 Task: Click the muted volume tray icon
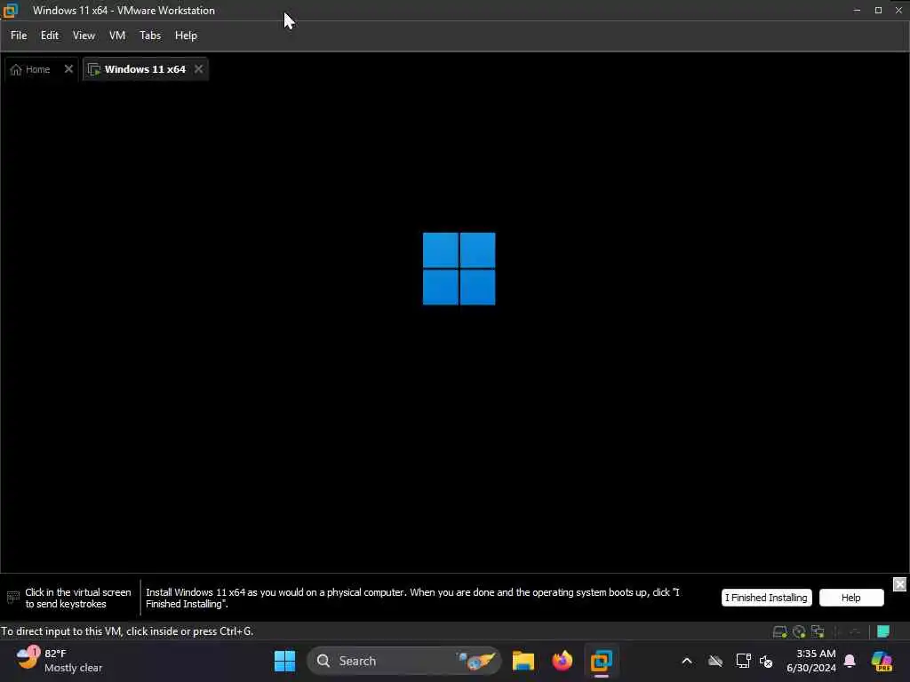pyautogui.click(x=766, y=661)
